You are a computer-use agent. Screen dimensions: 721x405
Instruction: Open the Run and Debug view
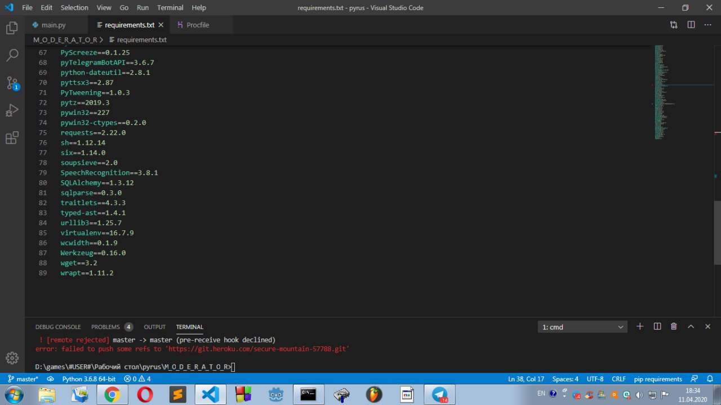coord(12,110)
